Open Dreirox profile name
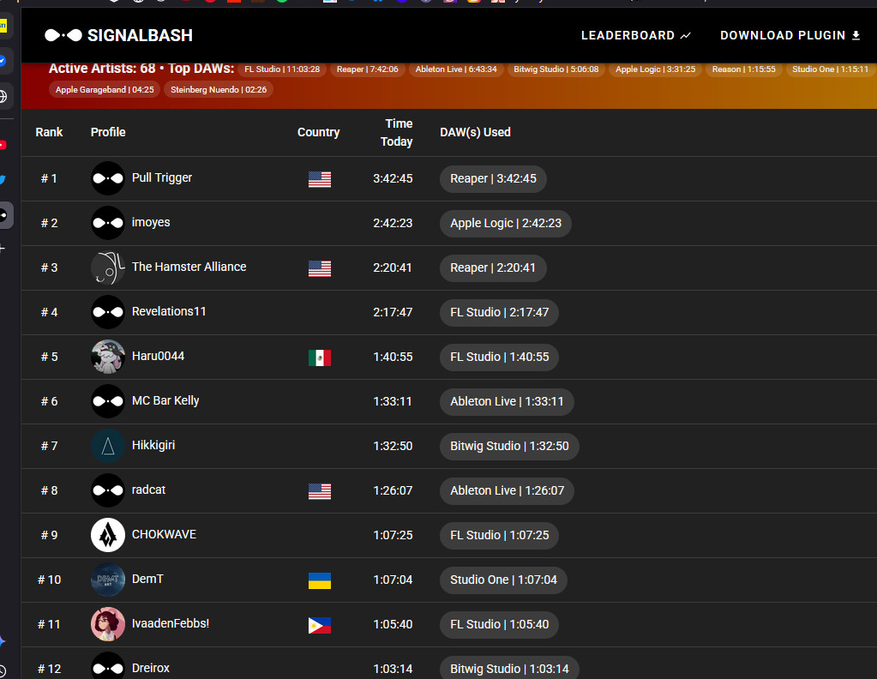Screen dimensions: 877x679 [151, 669]
